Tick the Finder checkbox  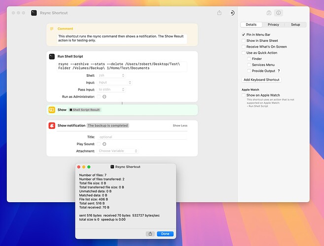[x=249, y=59]
